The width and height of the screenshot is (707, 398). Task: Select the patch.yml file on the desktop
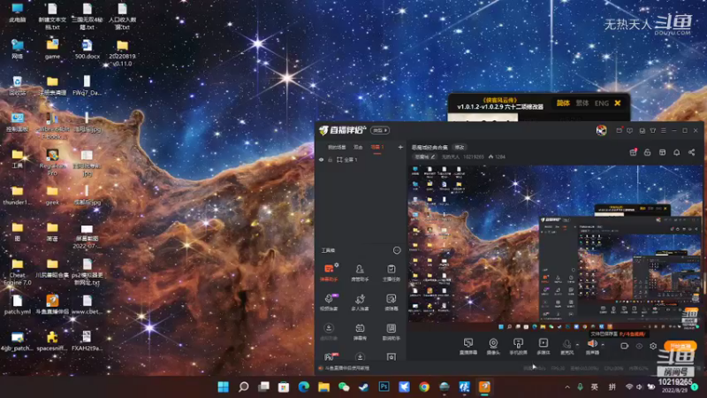coord(18,304)
